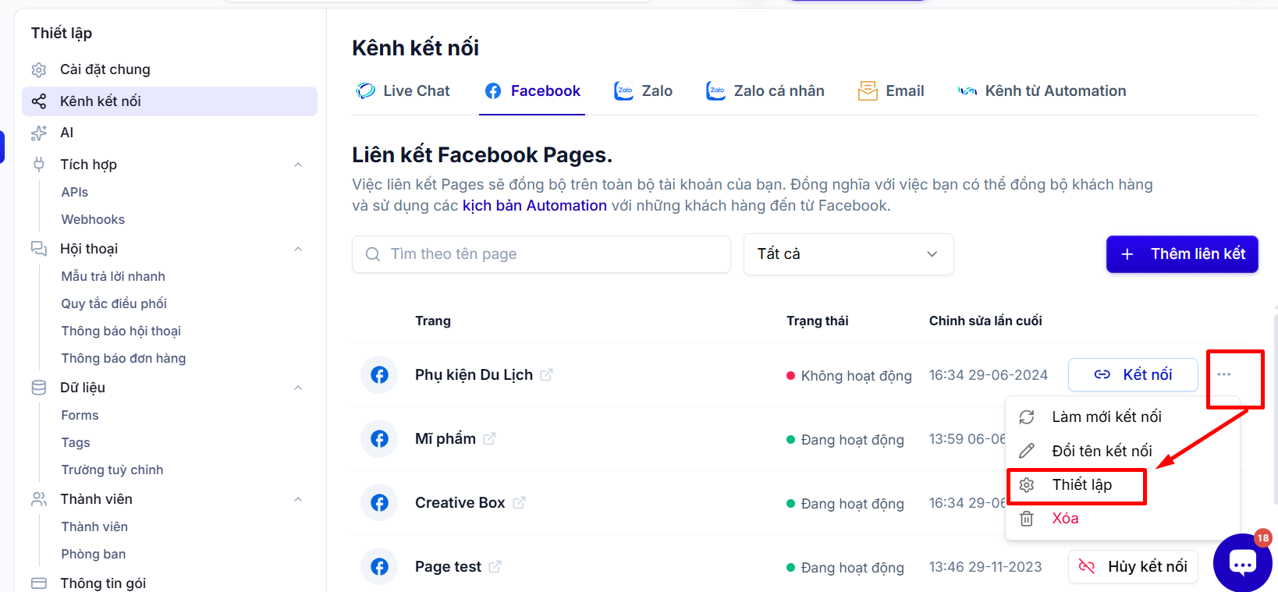Collapse the Tích hợp section
This screenshot has width=1278, height=592.
(298, 165)
